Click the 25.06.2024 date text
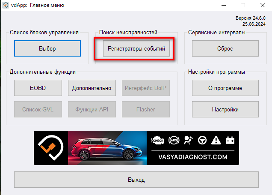This screenshot has width=272, height=195. click(254, 24)
